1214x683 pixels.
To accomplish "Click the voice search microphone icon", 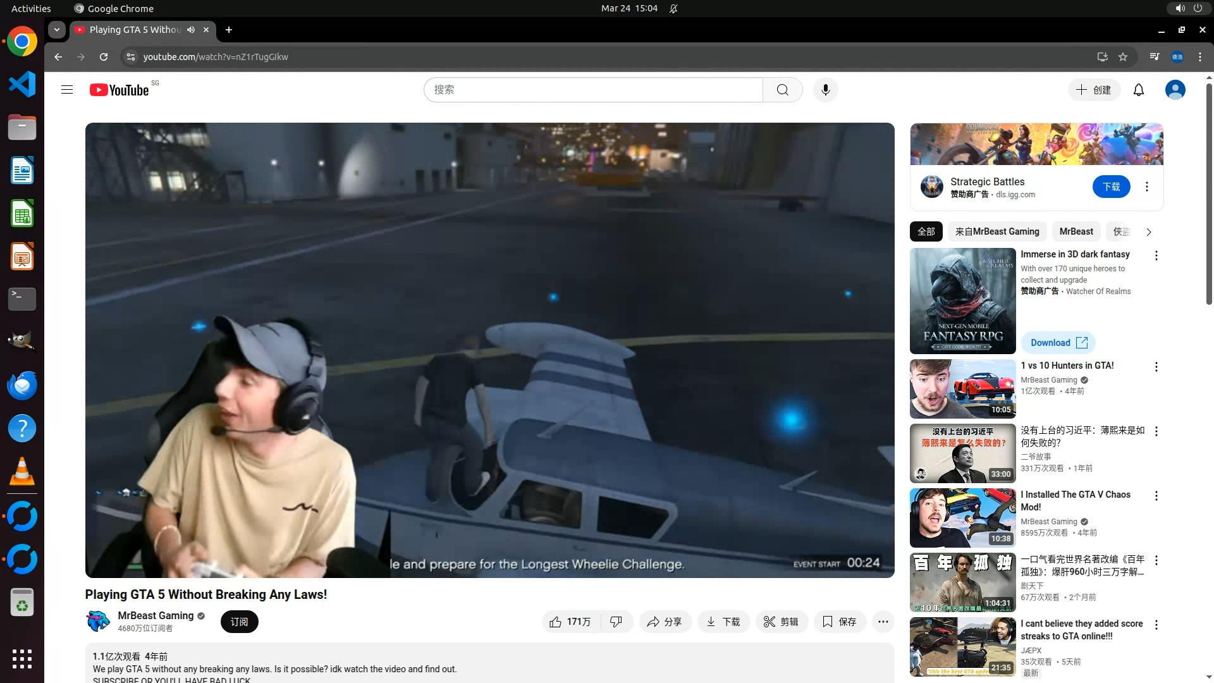I will click(825, 90).
